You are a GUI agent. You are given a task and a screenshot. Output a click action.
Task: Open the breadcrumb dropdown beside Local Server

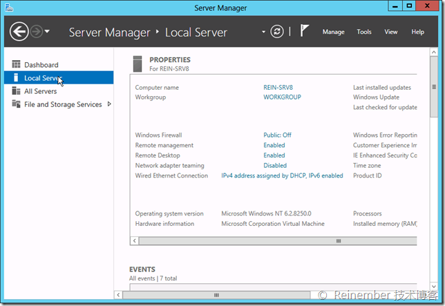pos(263,32)
